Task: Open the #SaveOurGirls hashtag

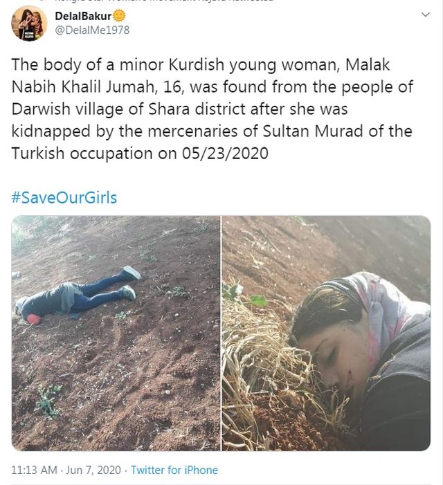Action: 64,197
